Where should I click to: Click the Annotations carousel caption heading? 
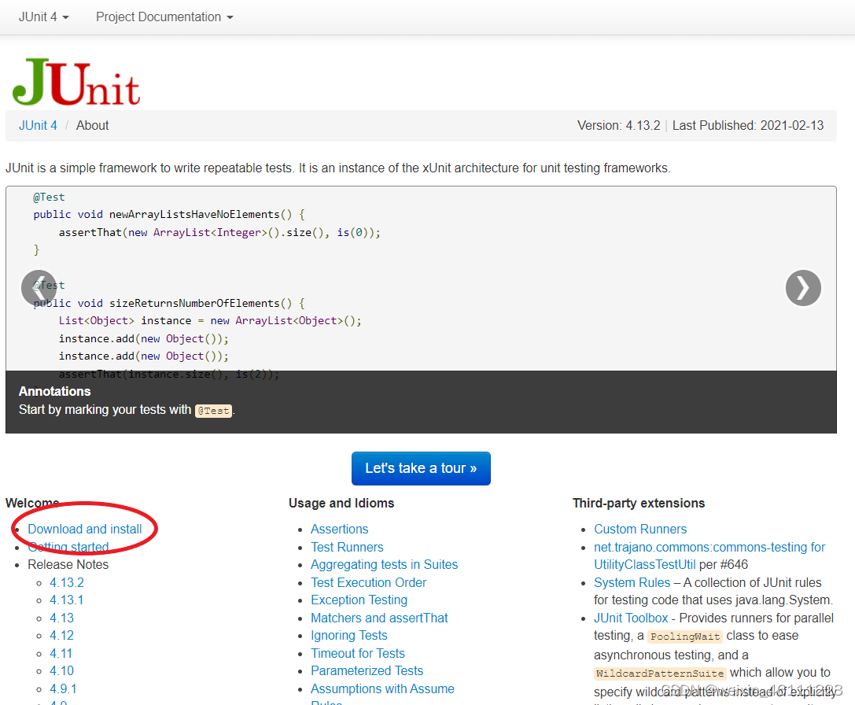pos(54,391)
